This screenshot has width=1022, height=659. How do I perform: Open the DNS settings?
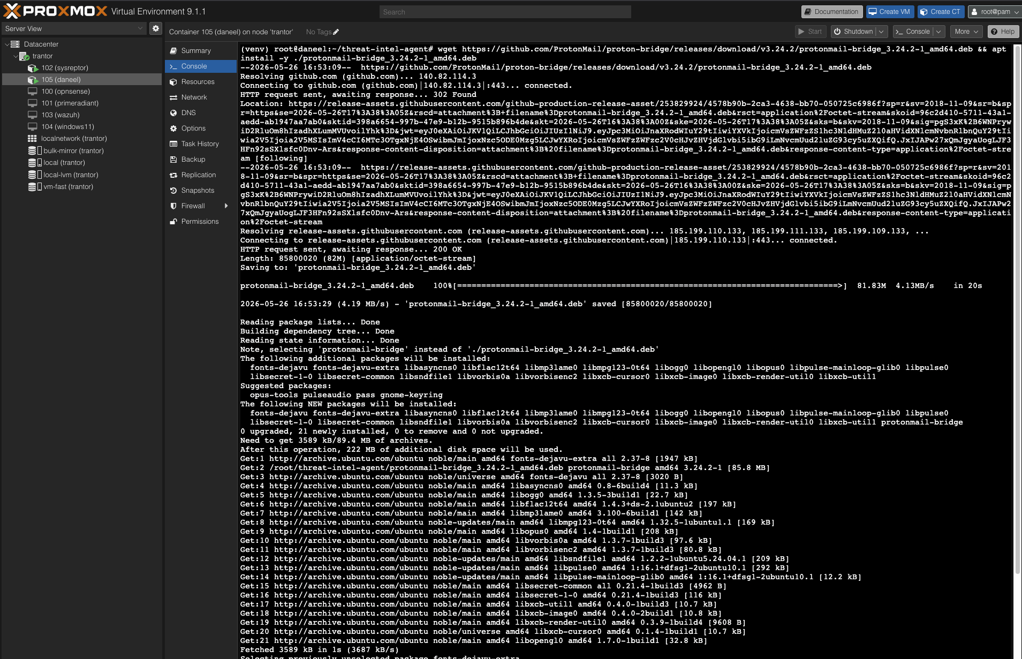pos(200,113)
